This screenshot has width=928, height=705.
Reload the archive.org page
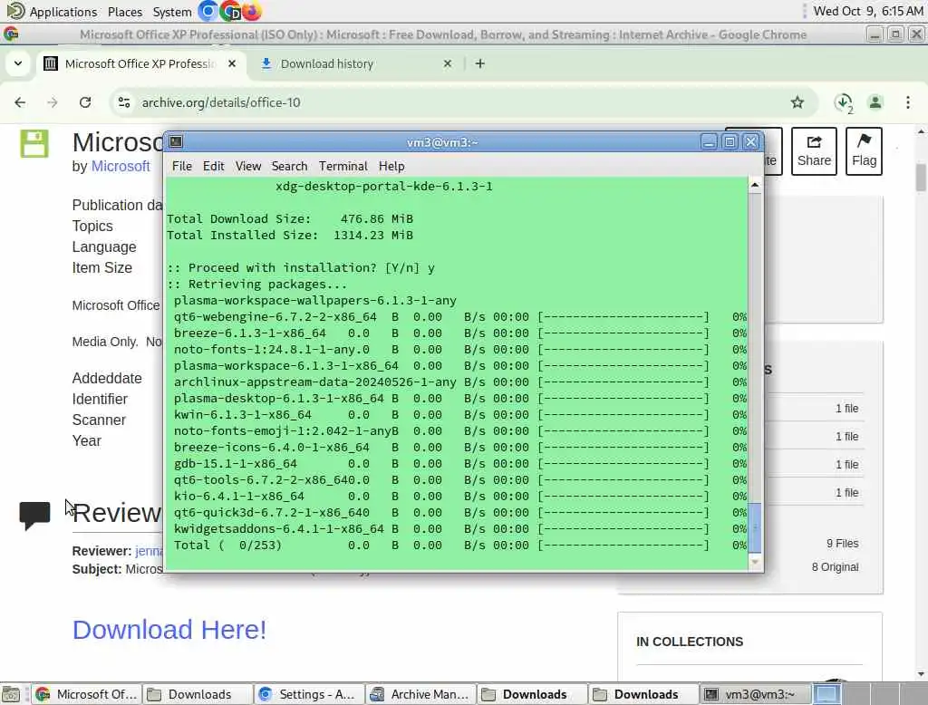coord(85,102)
